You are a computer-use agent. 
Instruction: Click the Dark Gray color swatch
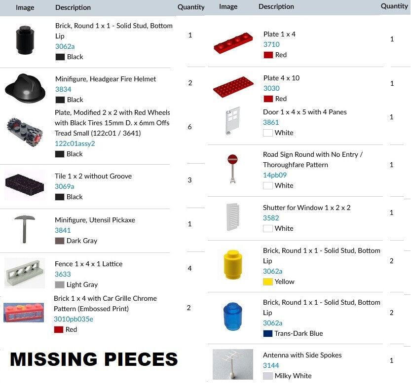click(x=60, y=241)
